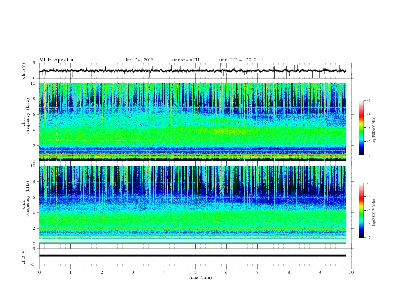
Task: Click the ch.1 spectrogram panel
Action: pyautogui.click(x=192, y=122)
